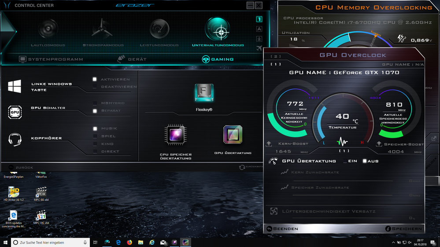Switch to the Gerät tab

pos(132,59)
